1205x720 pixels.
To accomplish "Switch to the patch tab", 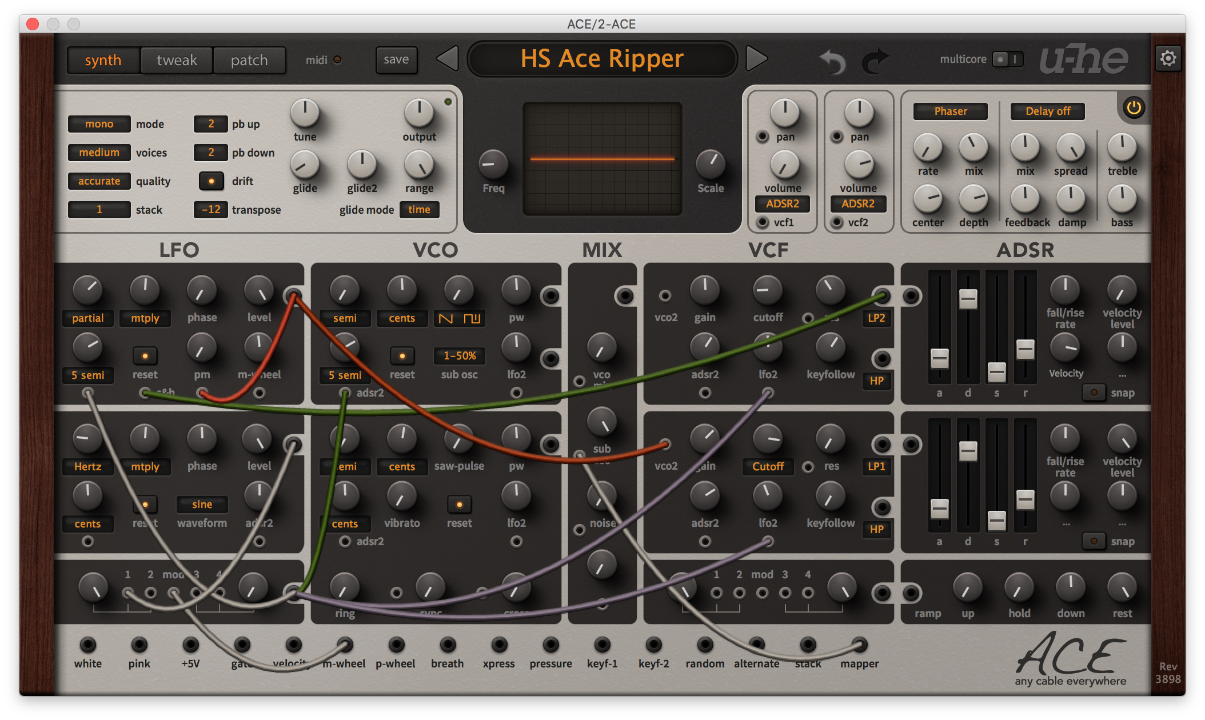I will pyautogui.click(x=249, y=60).
